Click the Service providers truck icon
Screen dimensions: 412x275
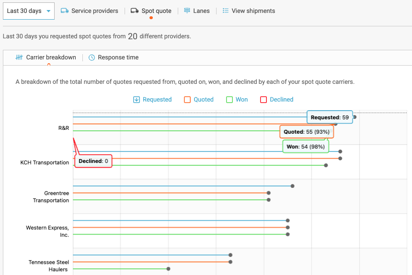click(65, 11)
